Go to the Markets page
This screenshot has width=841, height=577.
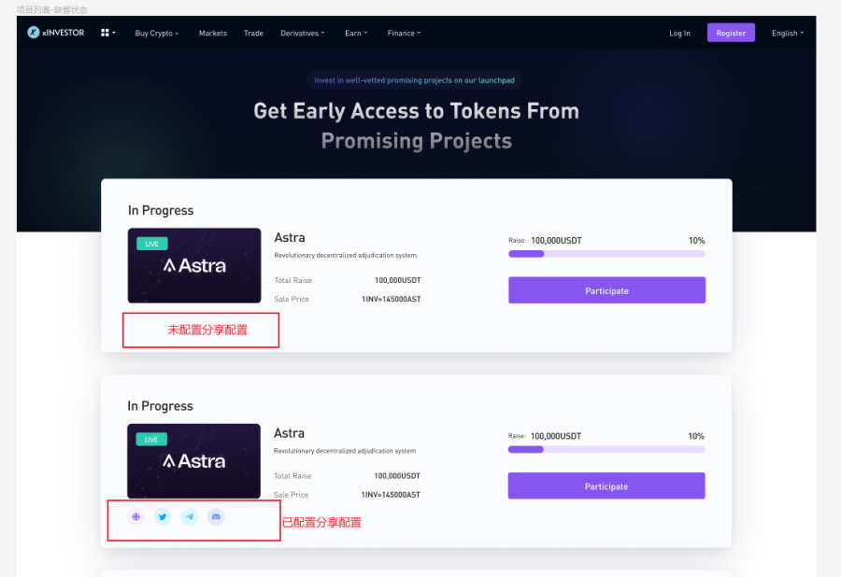coord(213,34)
